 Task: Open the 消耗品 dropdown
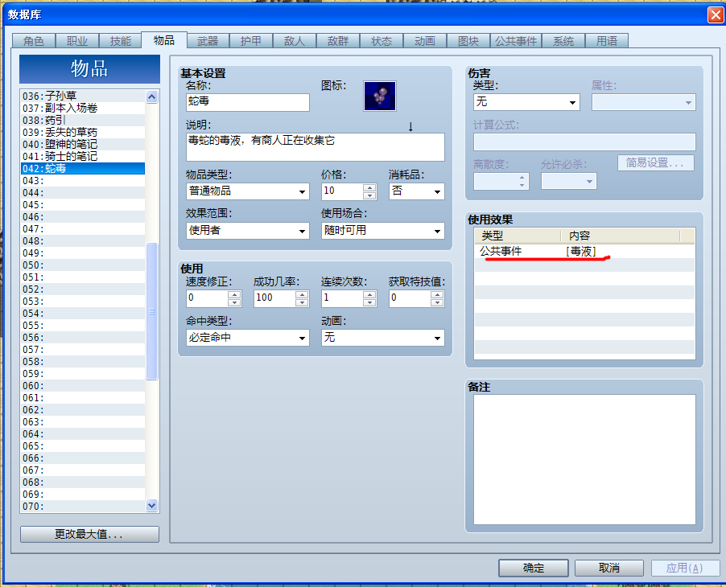(417, 191)
